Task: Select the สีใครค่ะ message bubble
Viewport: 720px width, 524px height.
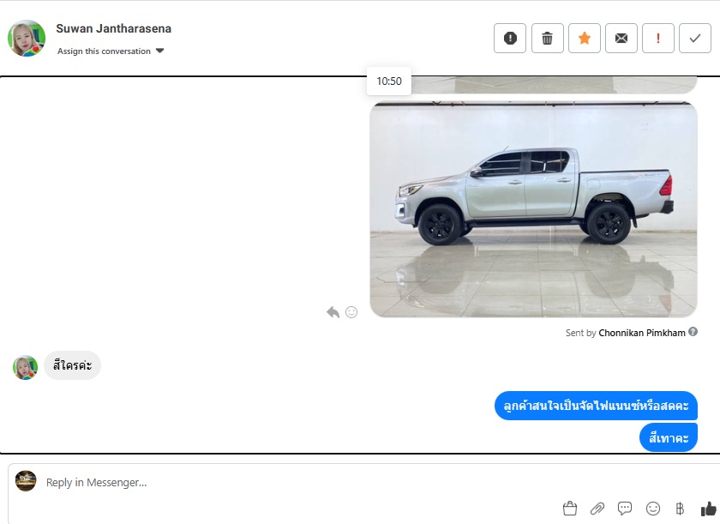Action: (72, 365)
